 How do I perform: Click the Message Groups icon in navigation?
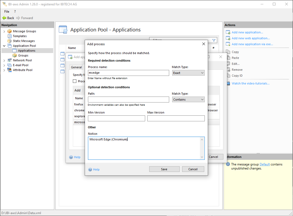point(9,31)
